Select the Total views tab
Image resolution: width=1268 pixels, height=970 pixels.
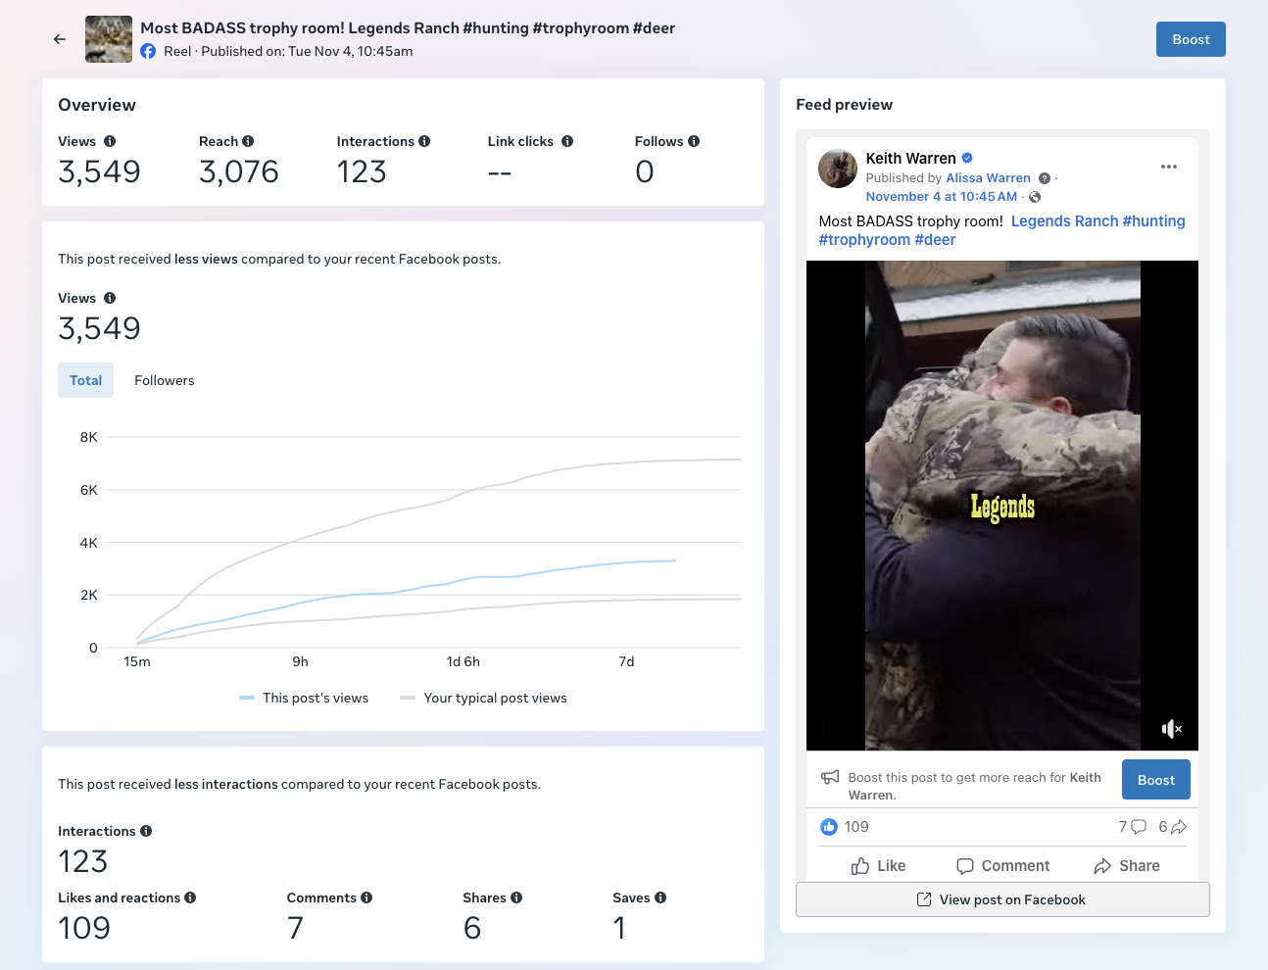click(85, 380)
